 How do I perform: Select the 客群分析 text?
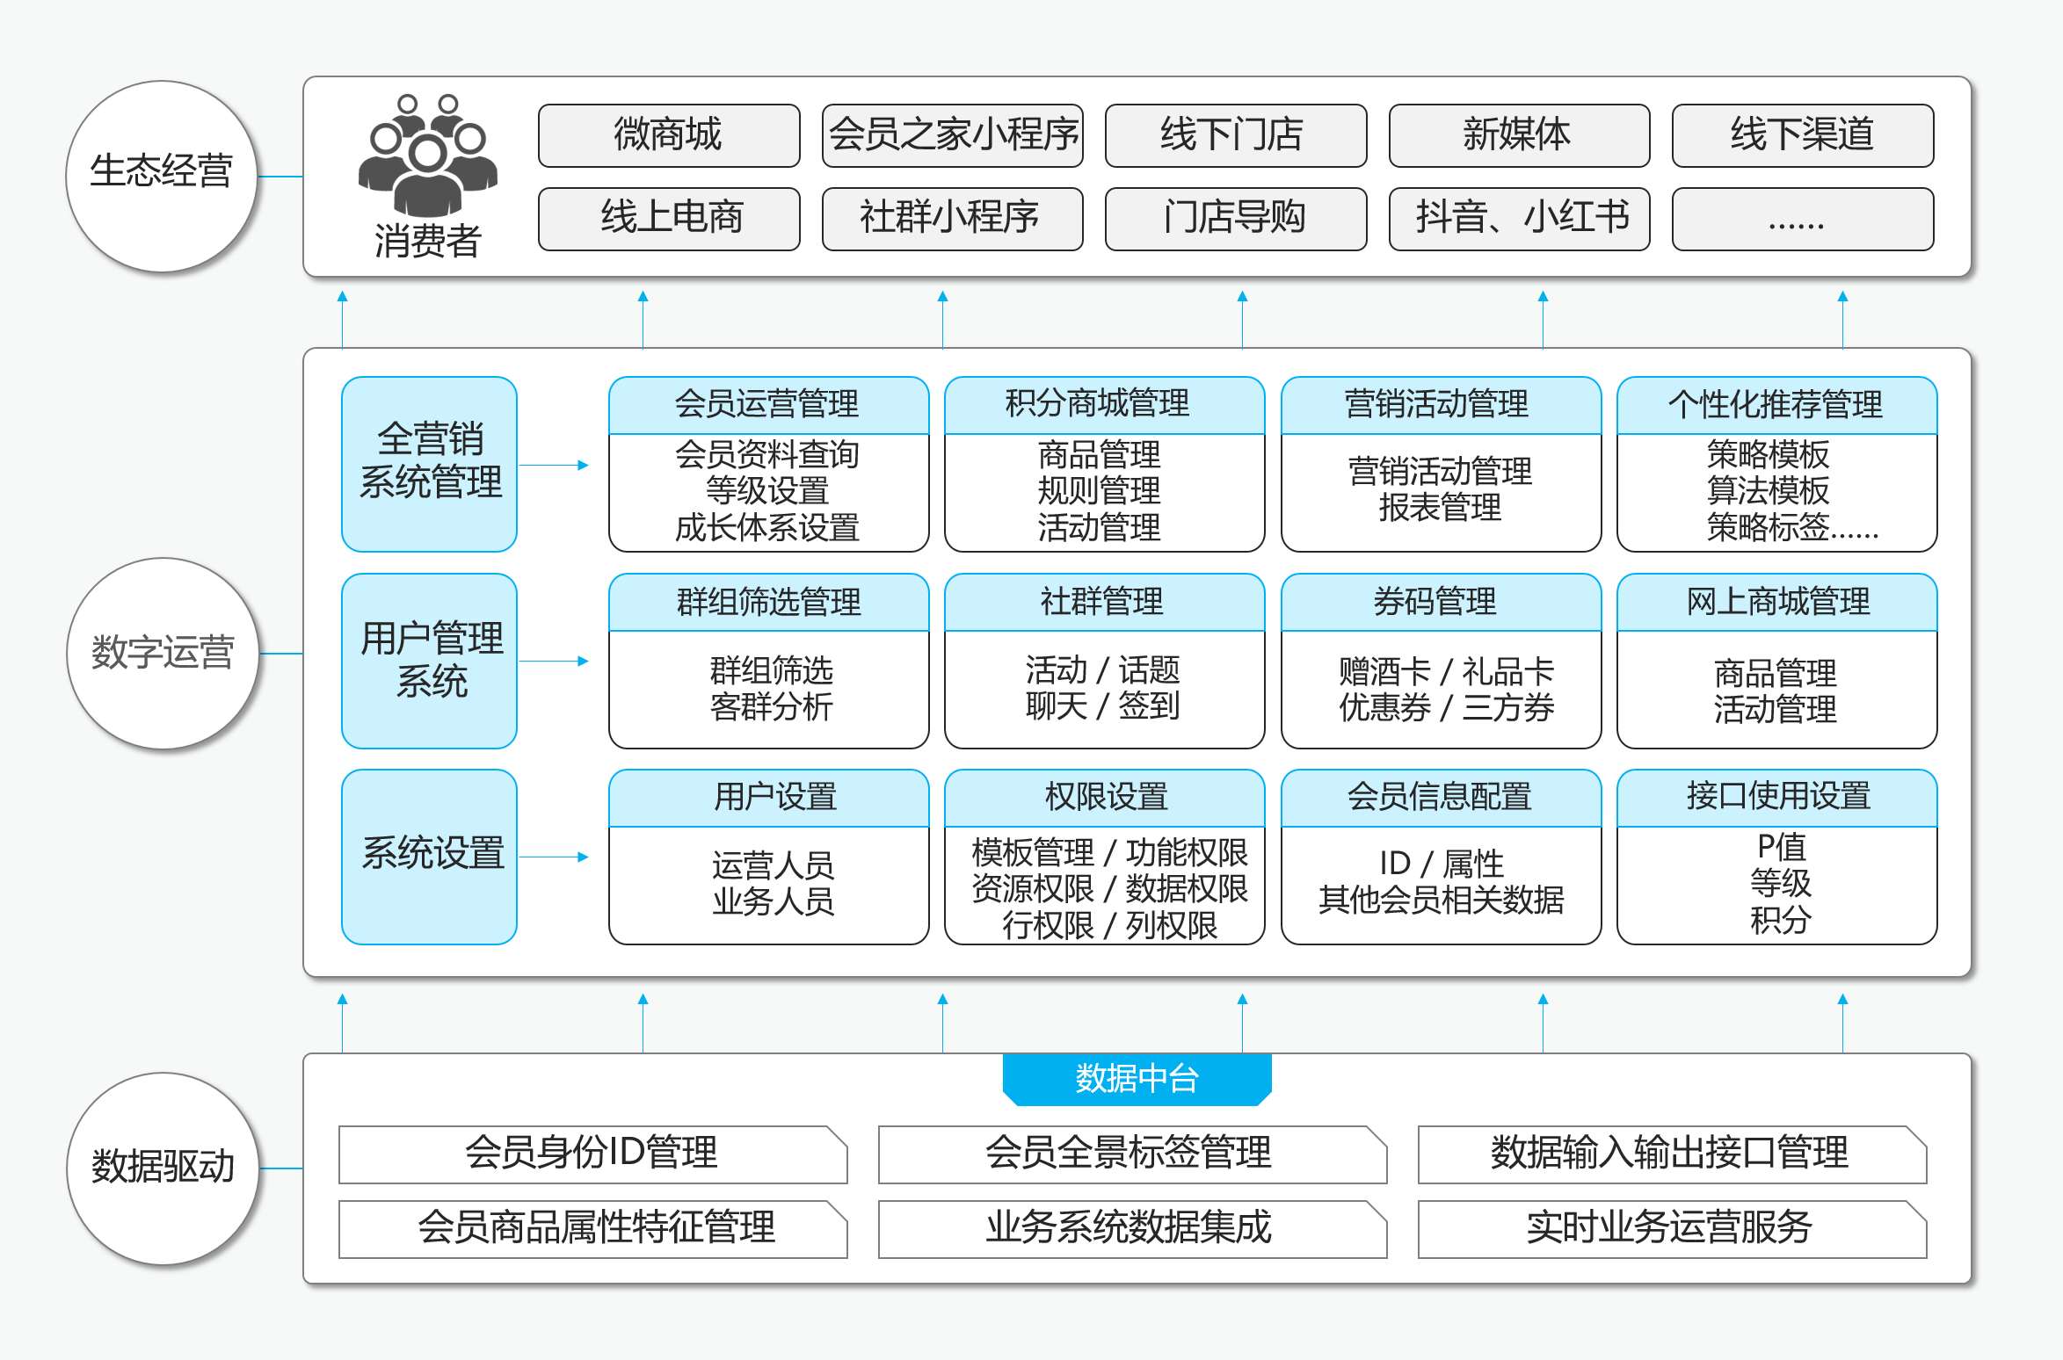[x=771, y=706]
